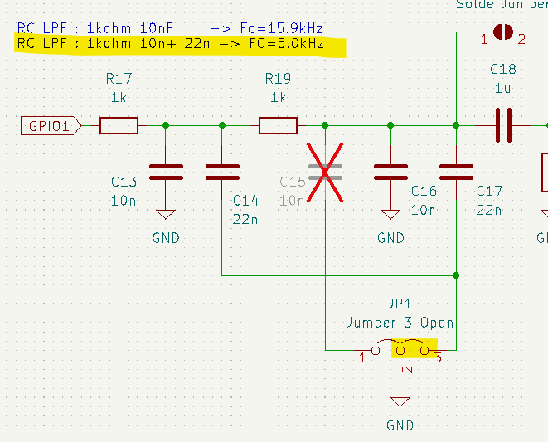Select resistor R17 symbol body
548x442 pixels.
pos(119,125)
